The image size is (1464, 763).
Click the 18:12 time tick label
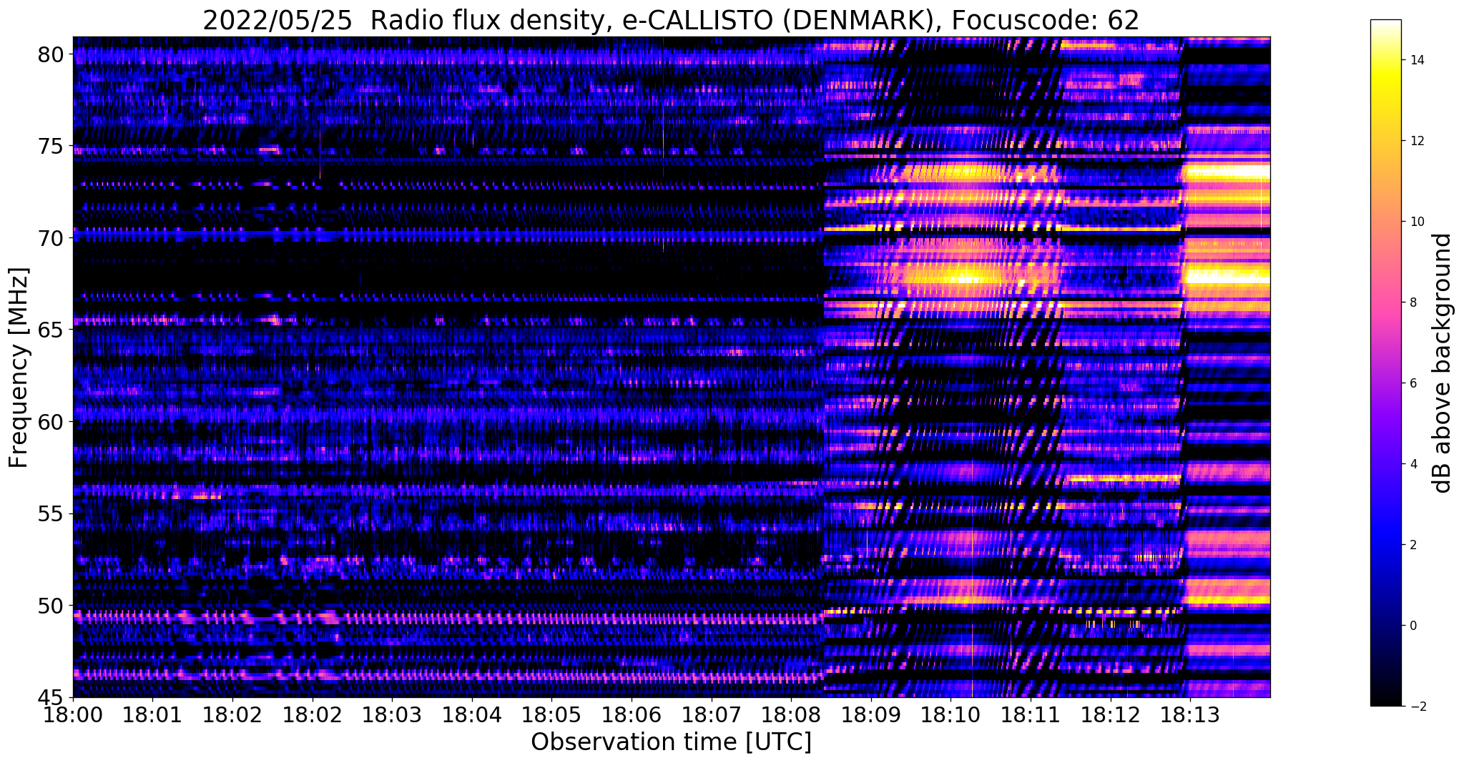pos(1111,714)
